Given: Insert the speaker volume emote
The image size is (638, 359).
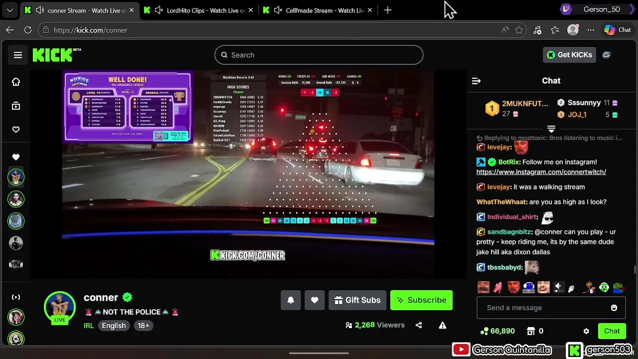Looking at the screenshot, I should [558, 287].
